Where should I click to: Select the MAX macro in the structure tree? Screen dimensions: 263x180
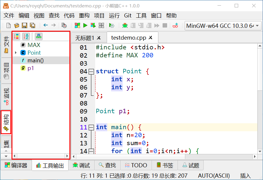click(34, 45)
